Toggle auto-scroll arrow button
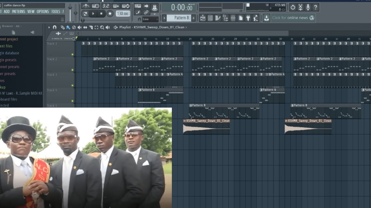Image resolution: width=371 pixels, height=208 pixels. click(x=146, y=6)
